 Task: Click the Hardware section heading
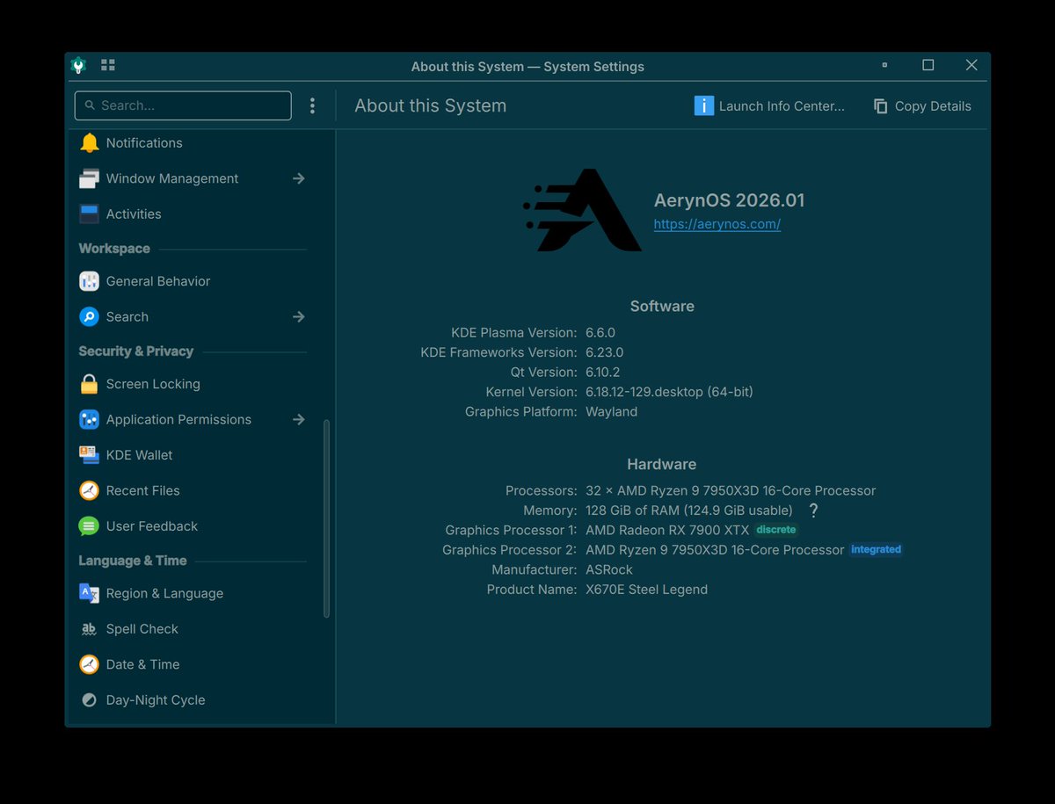click(x=662, y=464)
